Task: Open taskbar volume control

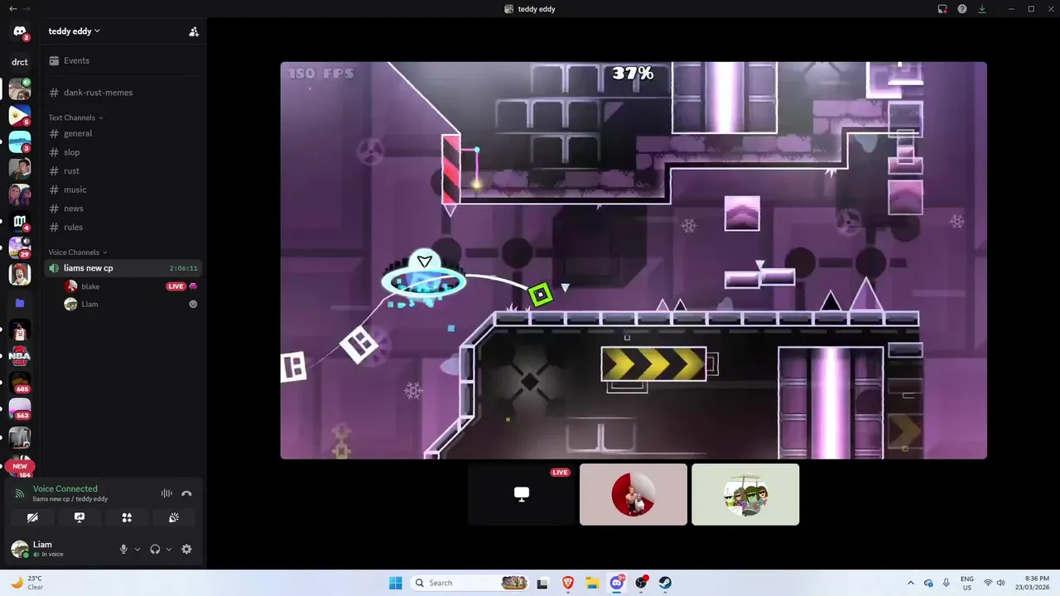Action: 1000,583
